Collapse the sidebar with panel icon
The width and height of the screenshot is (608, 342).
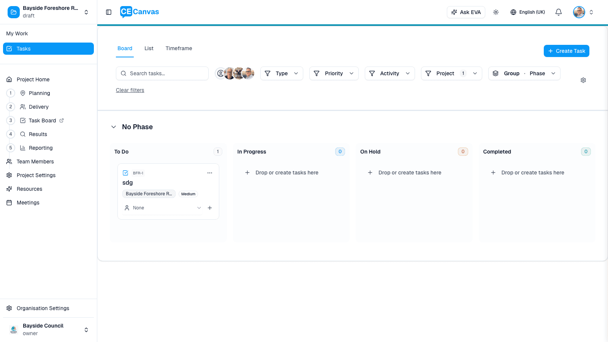(109, 12)
